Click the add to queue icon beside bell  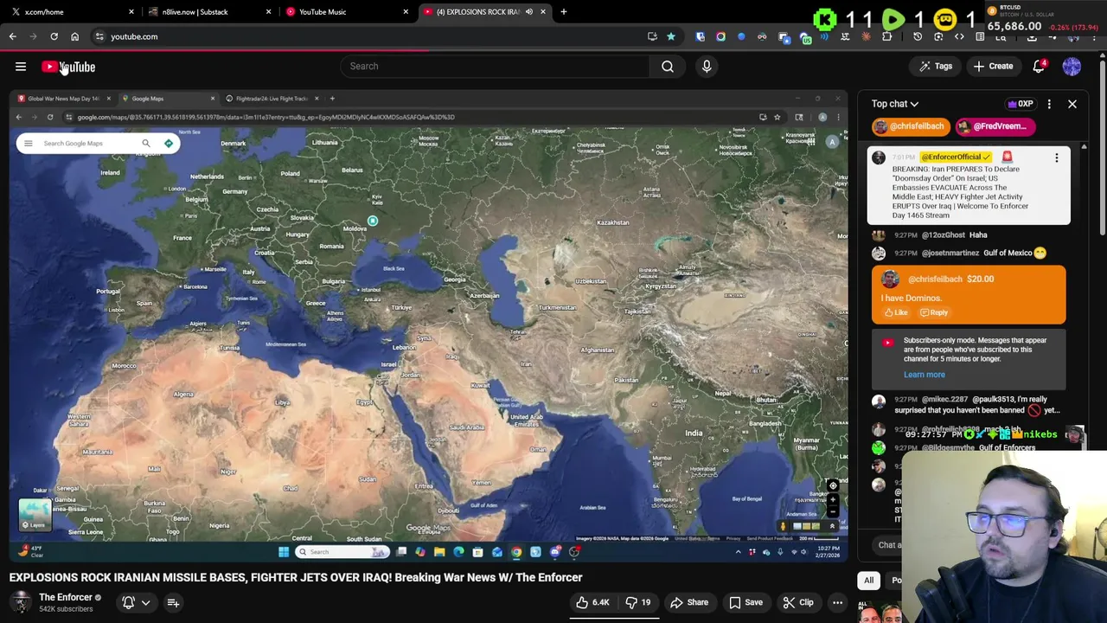173,602
